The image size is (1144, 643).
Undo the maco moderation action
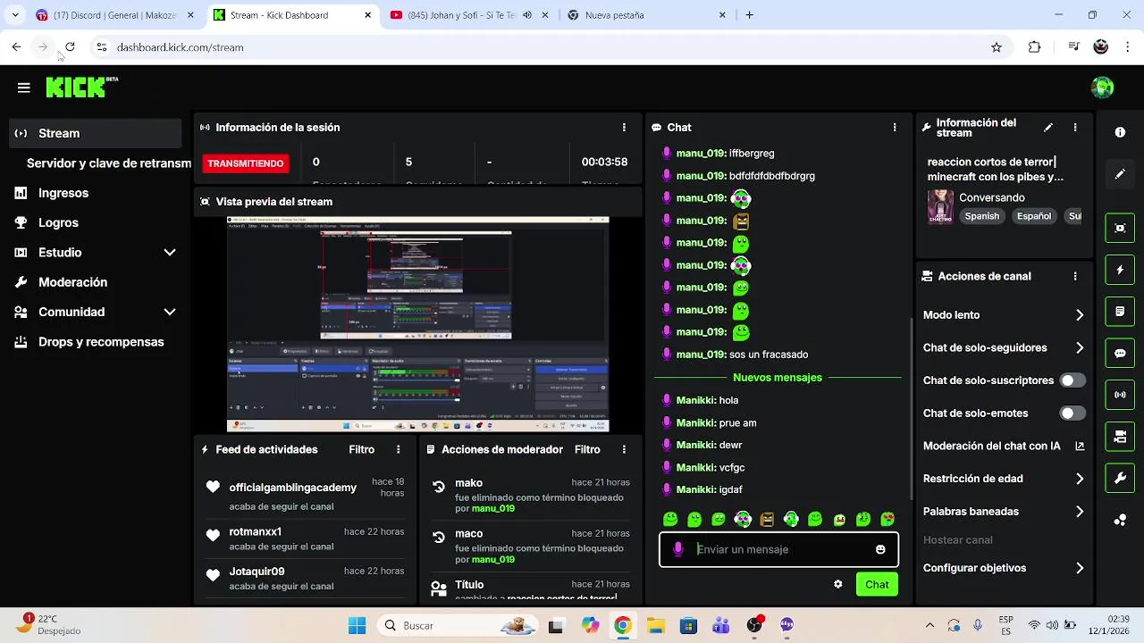point(438,538)
